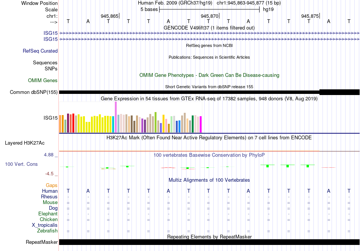Click the RepeatMasker track label
The image size is (360, 251).
[x=42, y=242]
